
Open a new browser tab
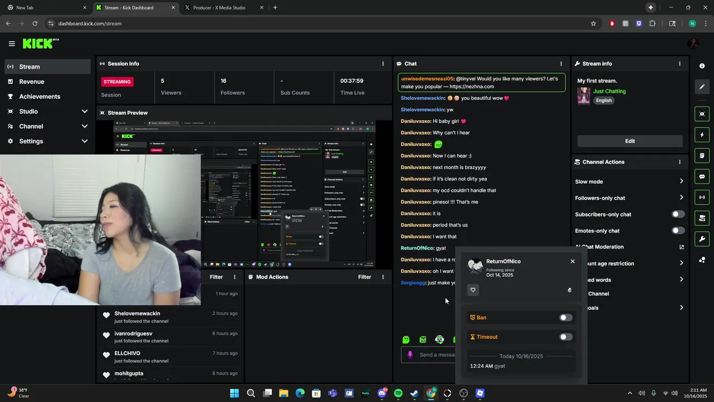coord(275,8)
